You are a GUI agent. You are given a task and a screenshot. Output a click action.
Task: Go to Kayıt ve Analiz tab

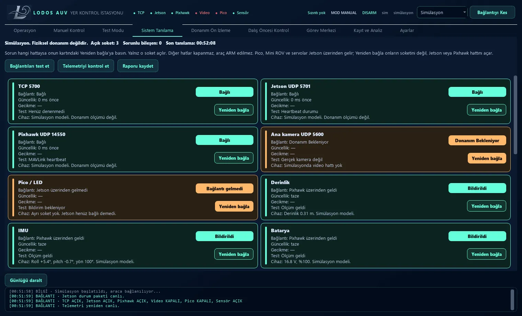(x=368, y=30)
